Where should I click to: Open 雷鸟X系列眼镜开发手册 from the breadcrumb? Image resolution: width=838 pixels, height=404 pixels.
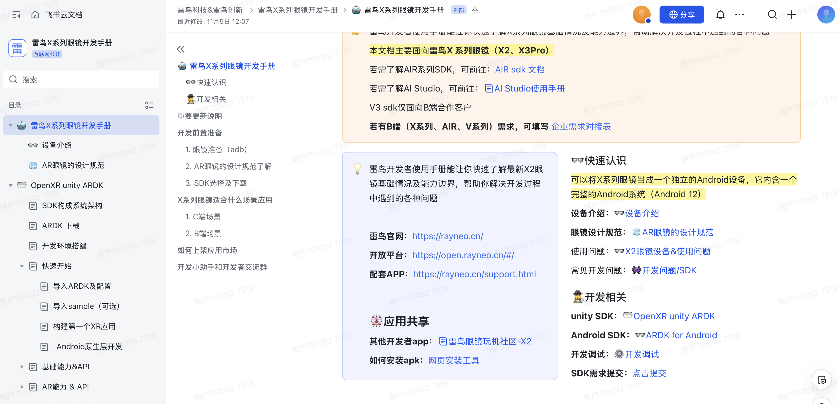297,10
